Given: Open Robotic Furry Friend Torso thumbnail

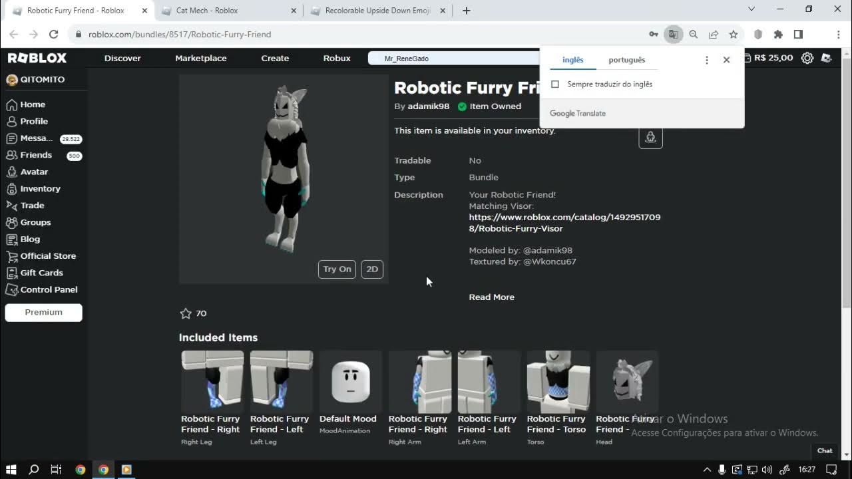Looking at the screenshot, I should pyautogui.click(x=558, y=382).
